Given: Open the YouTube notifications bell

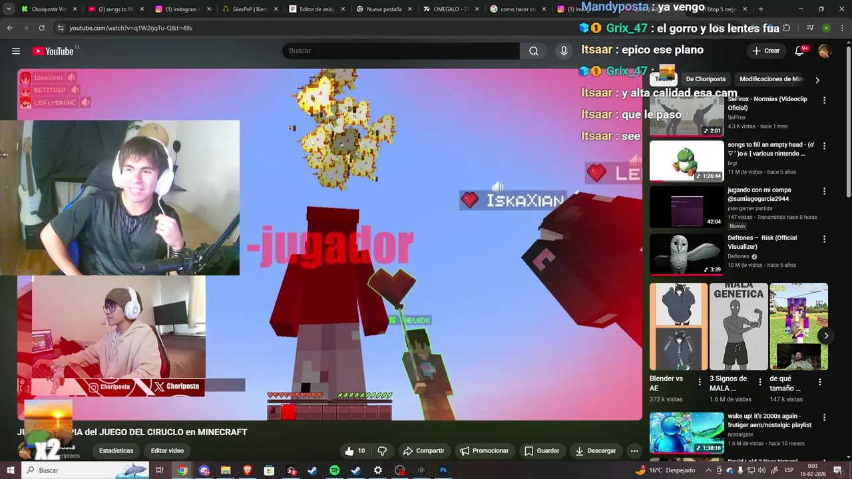Looking at the screenshot, I should pos(799,51).
